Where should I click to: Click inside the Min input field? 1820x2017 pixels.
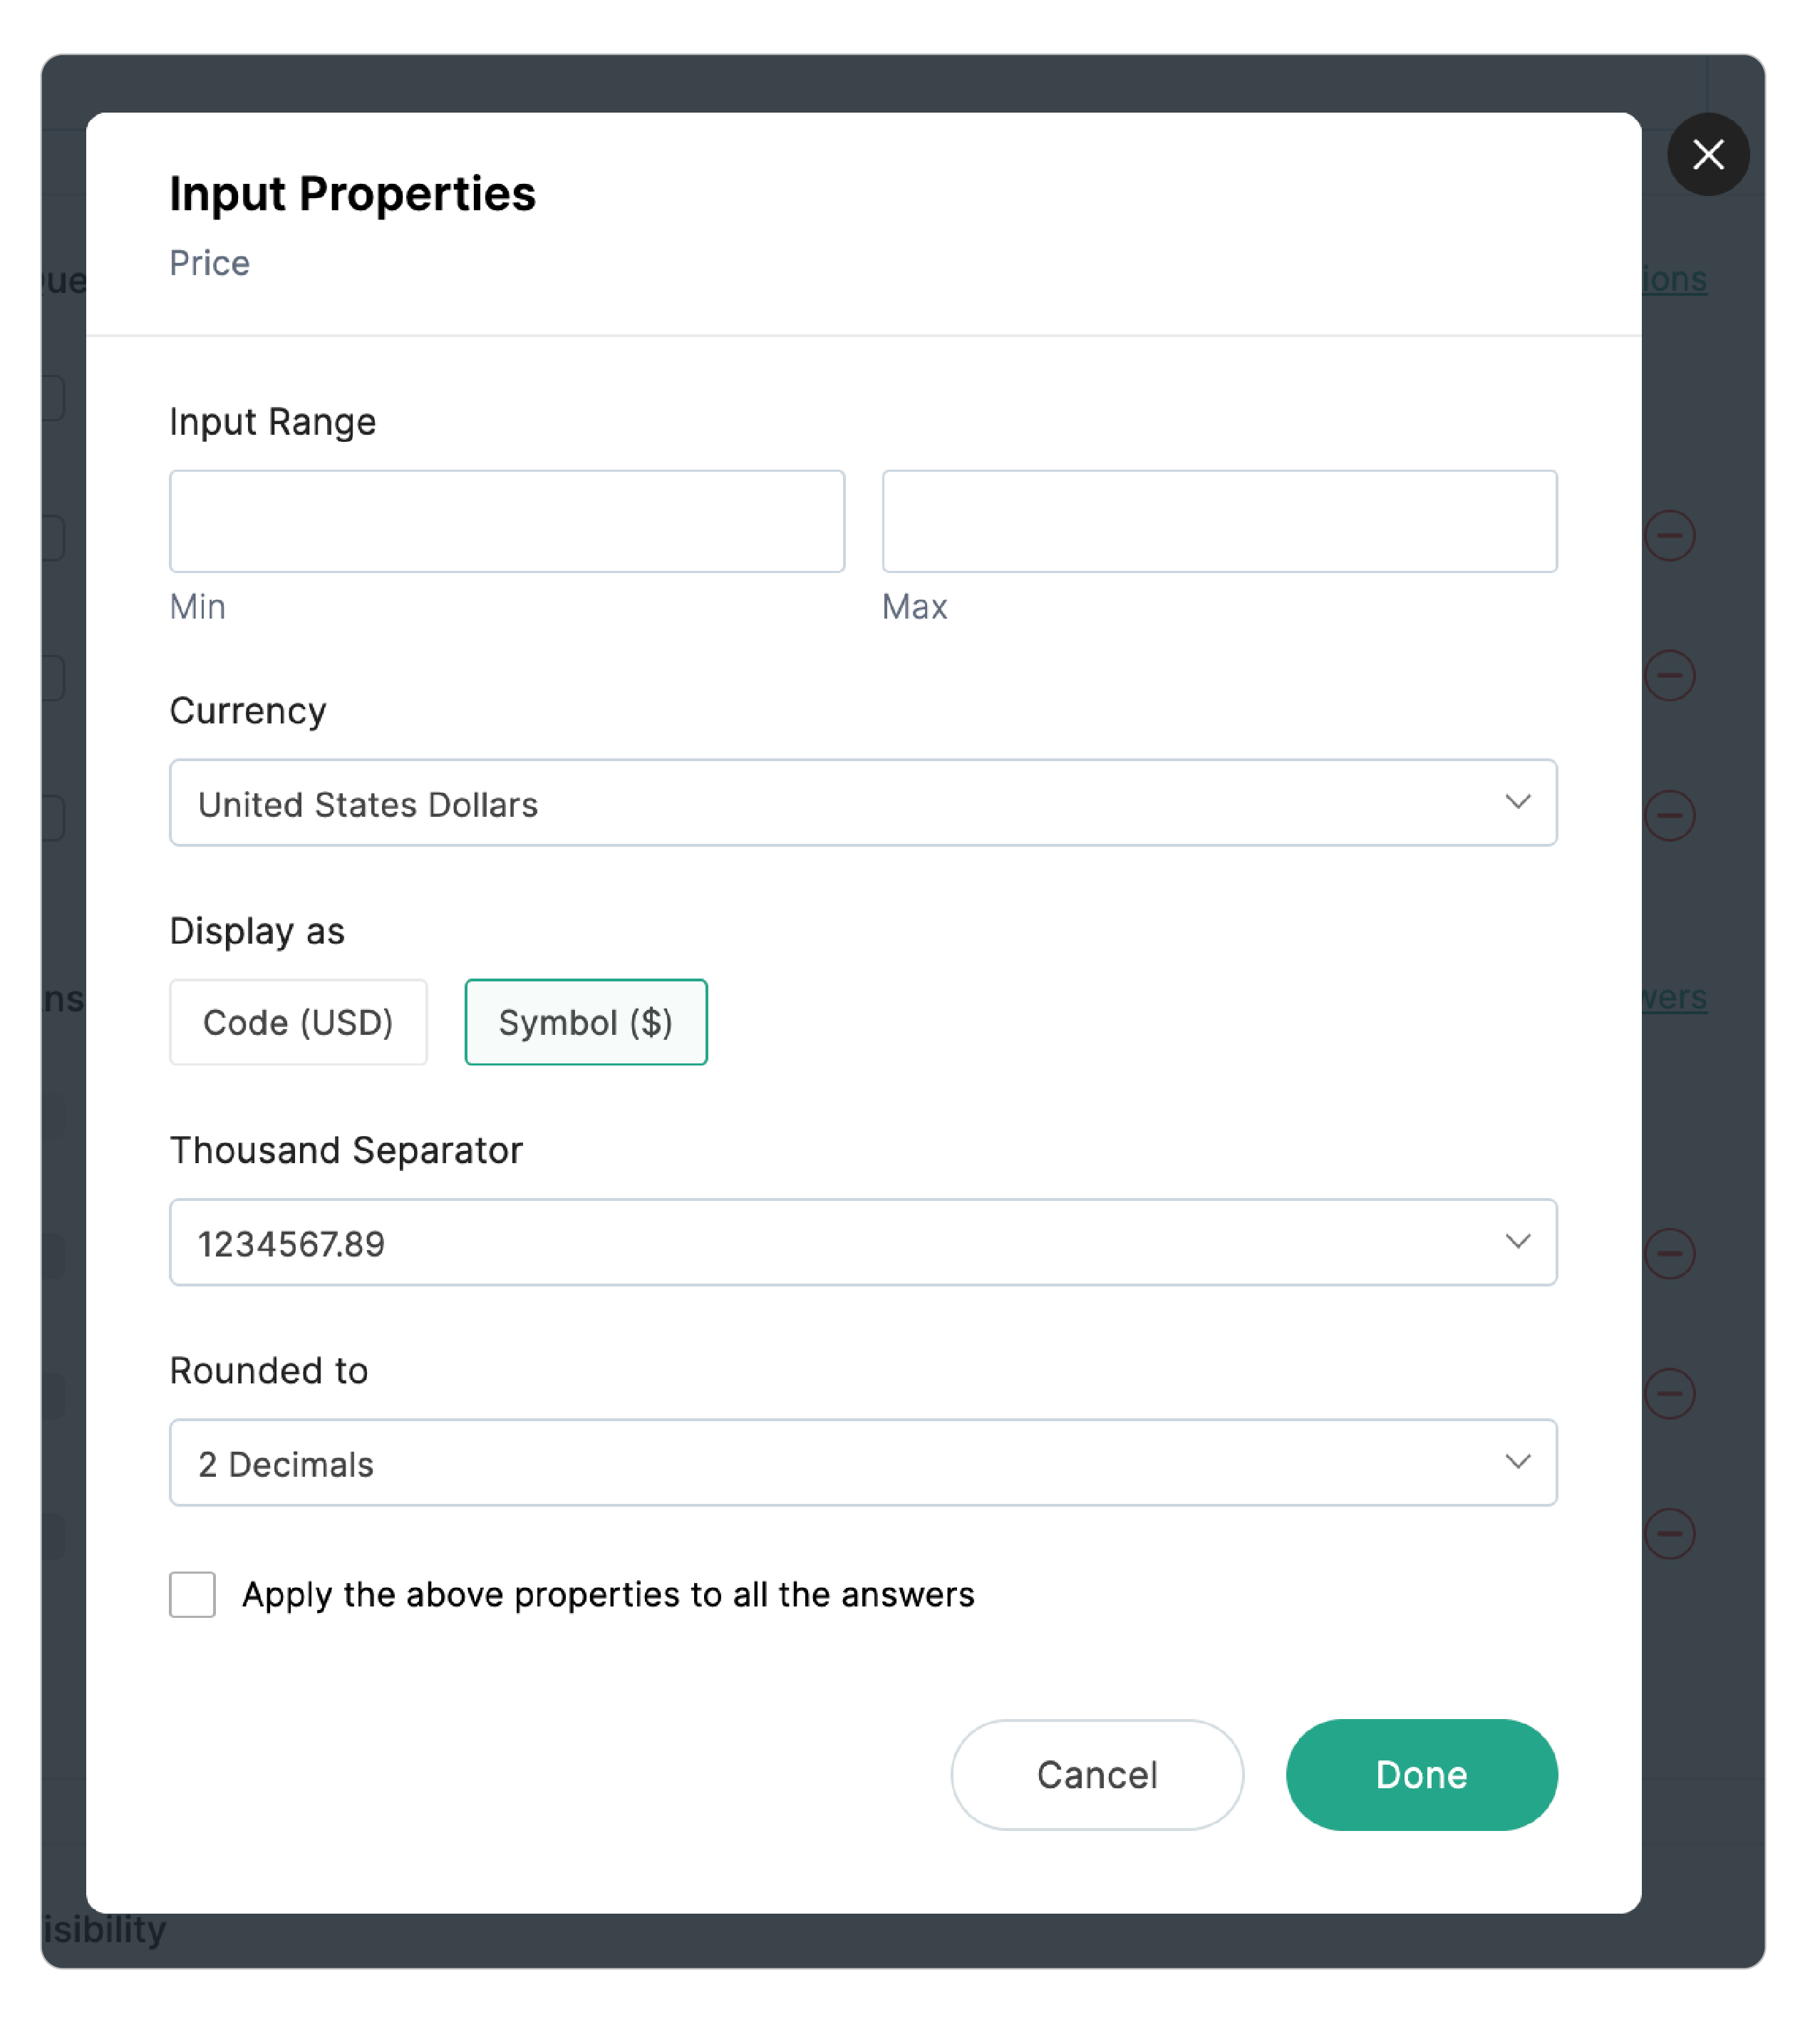(506, 521)
